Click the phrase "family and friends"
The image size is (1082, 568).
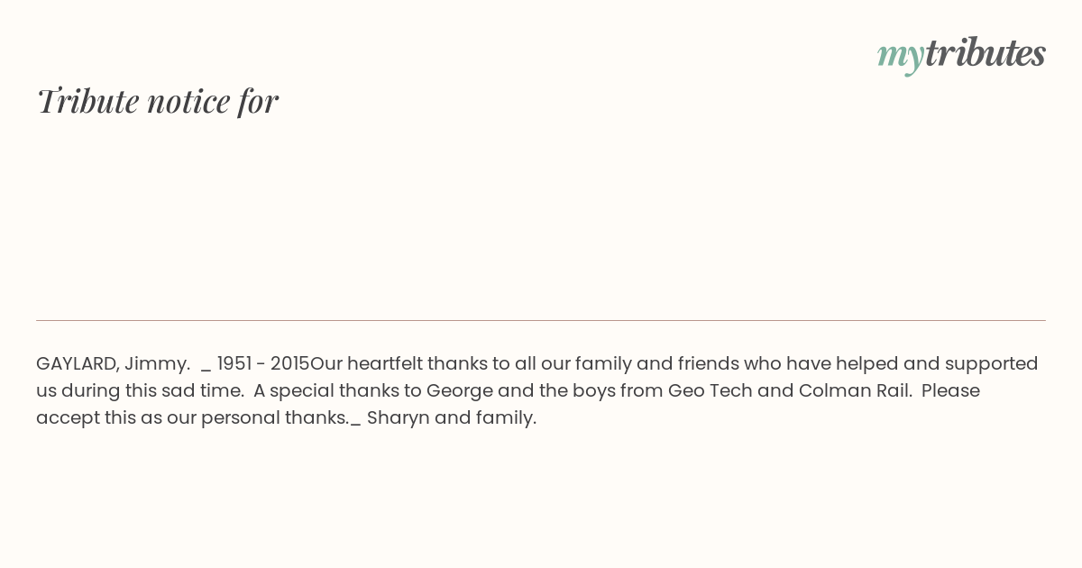point(653,363)
